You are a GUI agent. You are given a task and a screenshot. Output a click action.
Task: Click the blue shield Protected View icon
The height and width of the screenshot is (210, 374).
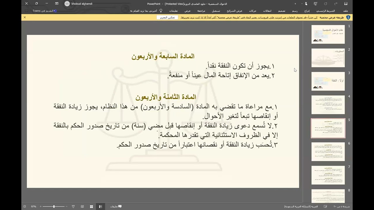point(348,17)
